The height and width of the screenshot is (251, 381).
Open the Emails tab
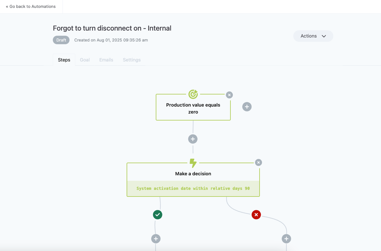pyautogui.click(x=106, y=60)
